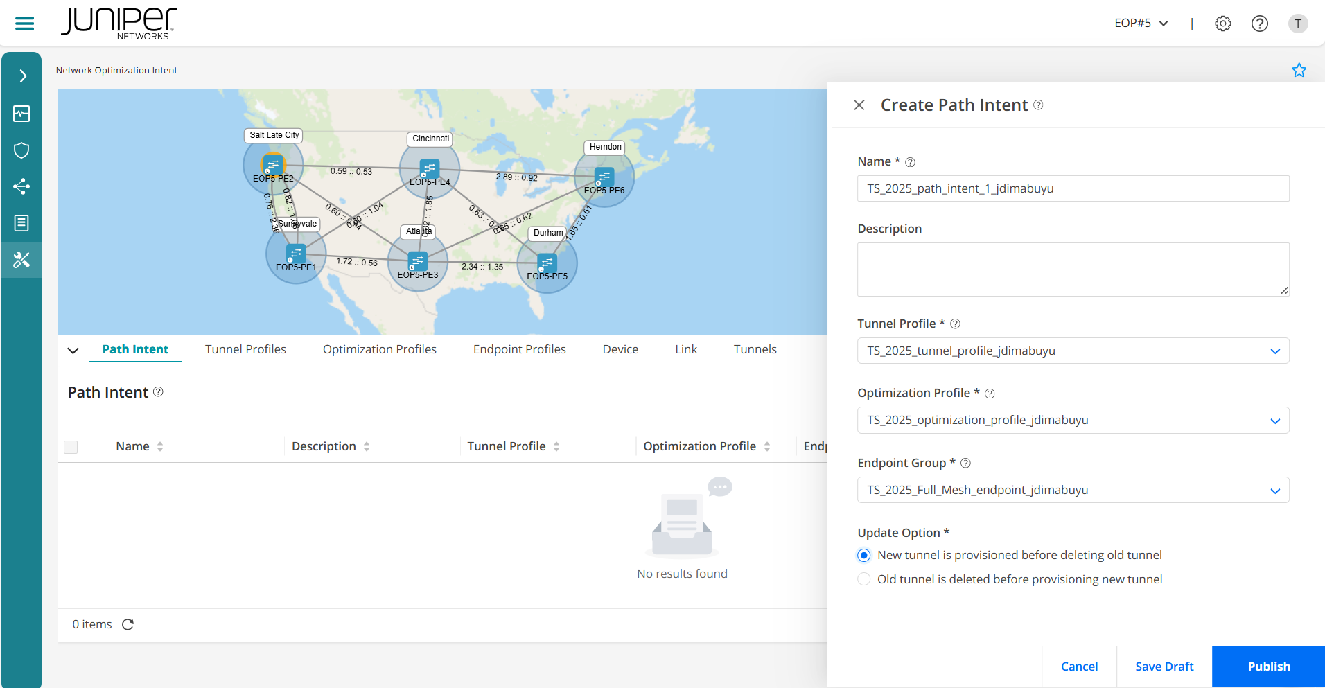Click Save Draft button
This screenshot has height=688, width=1325.
click(1164, 667)
